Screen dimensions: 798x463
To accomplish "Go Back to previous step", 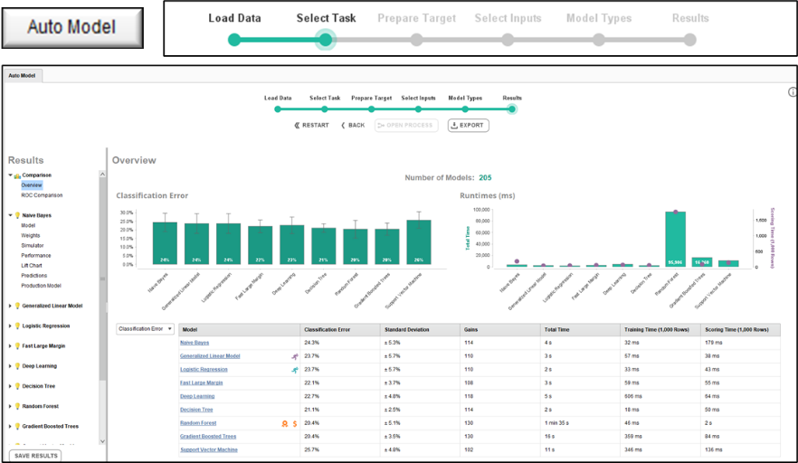I will [353, 125].
